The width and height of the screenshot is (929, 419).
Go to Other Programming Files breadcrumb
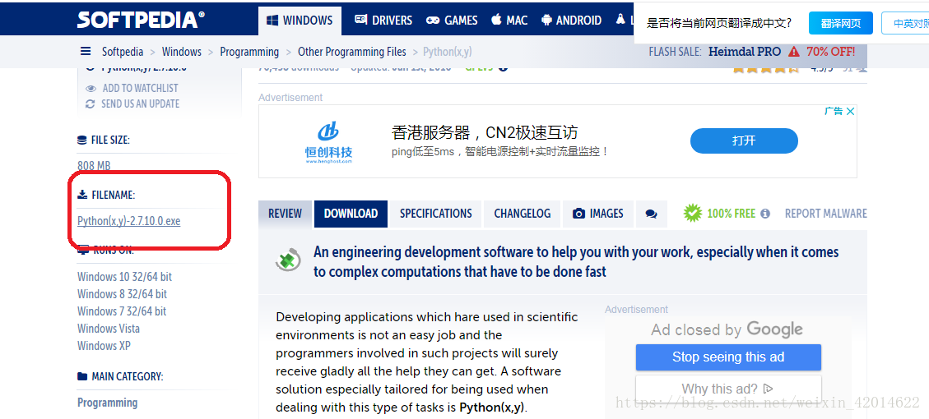click(352, 52)
